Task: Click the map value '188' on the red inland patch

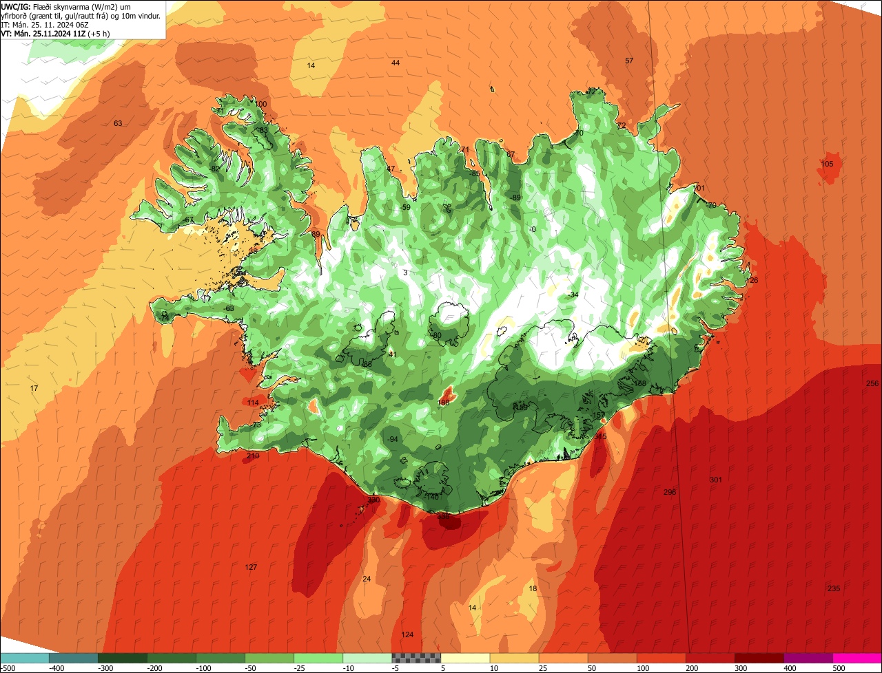Action: [x=444, y=403]
